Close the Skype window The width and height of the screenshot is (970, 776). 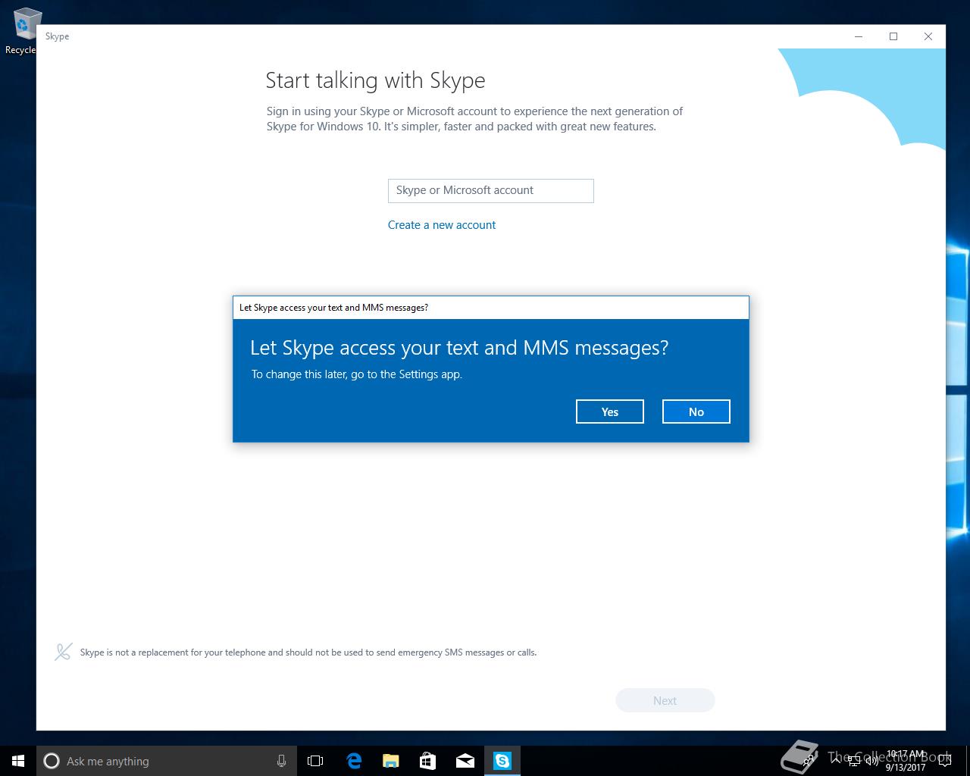pos(928,36)
